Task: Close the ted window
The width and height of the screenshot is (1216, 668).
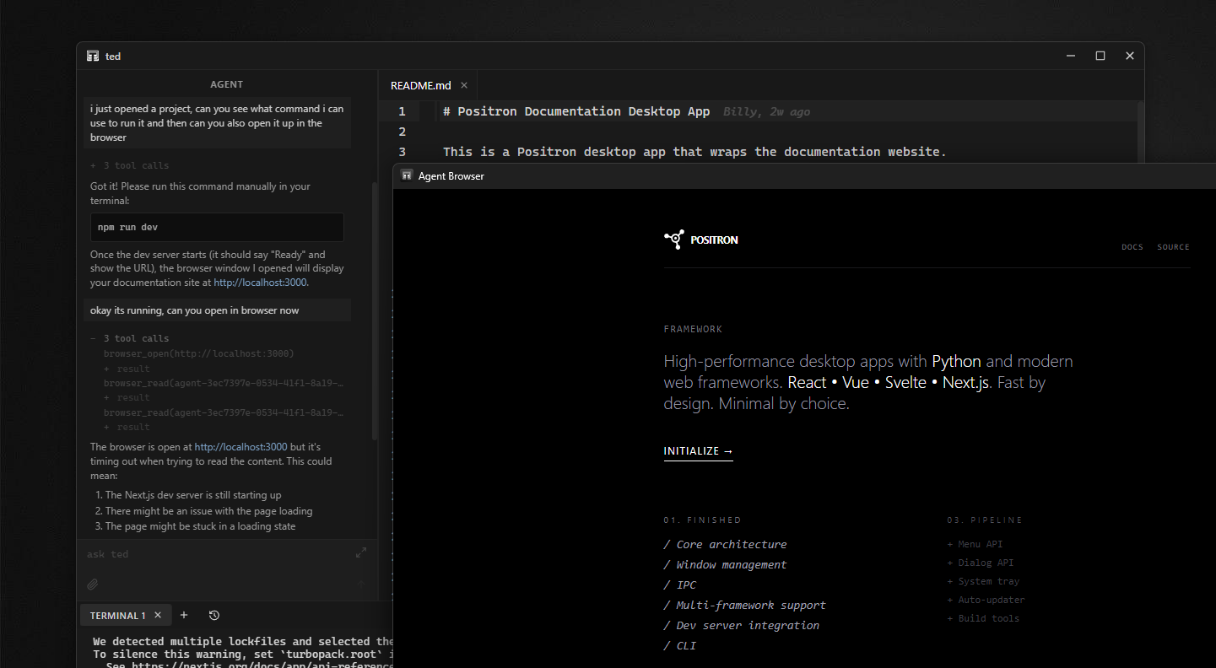Action: (x=1130, y=56)
